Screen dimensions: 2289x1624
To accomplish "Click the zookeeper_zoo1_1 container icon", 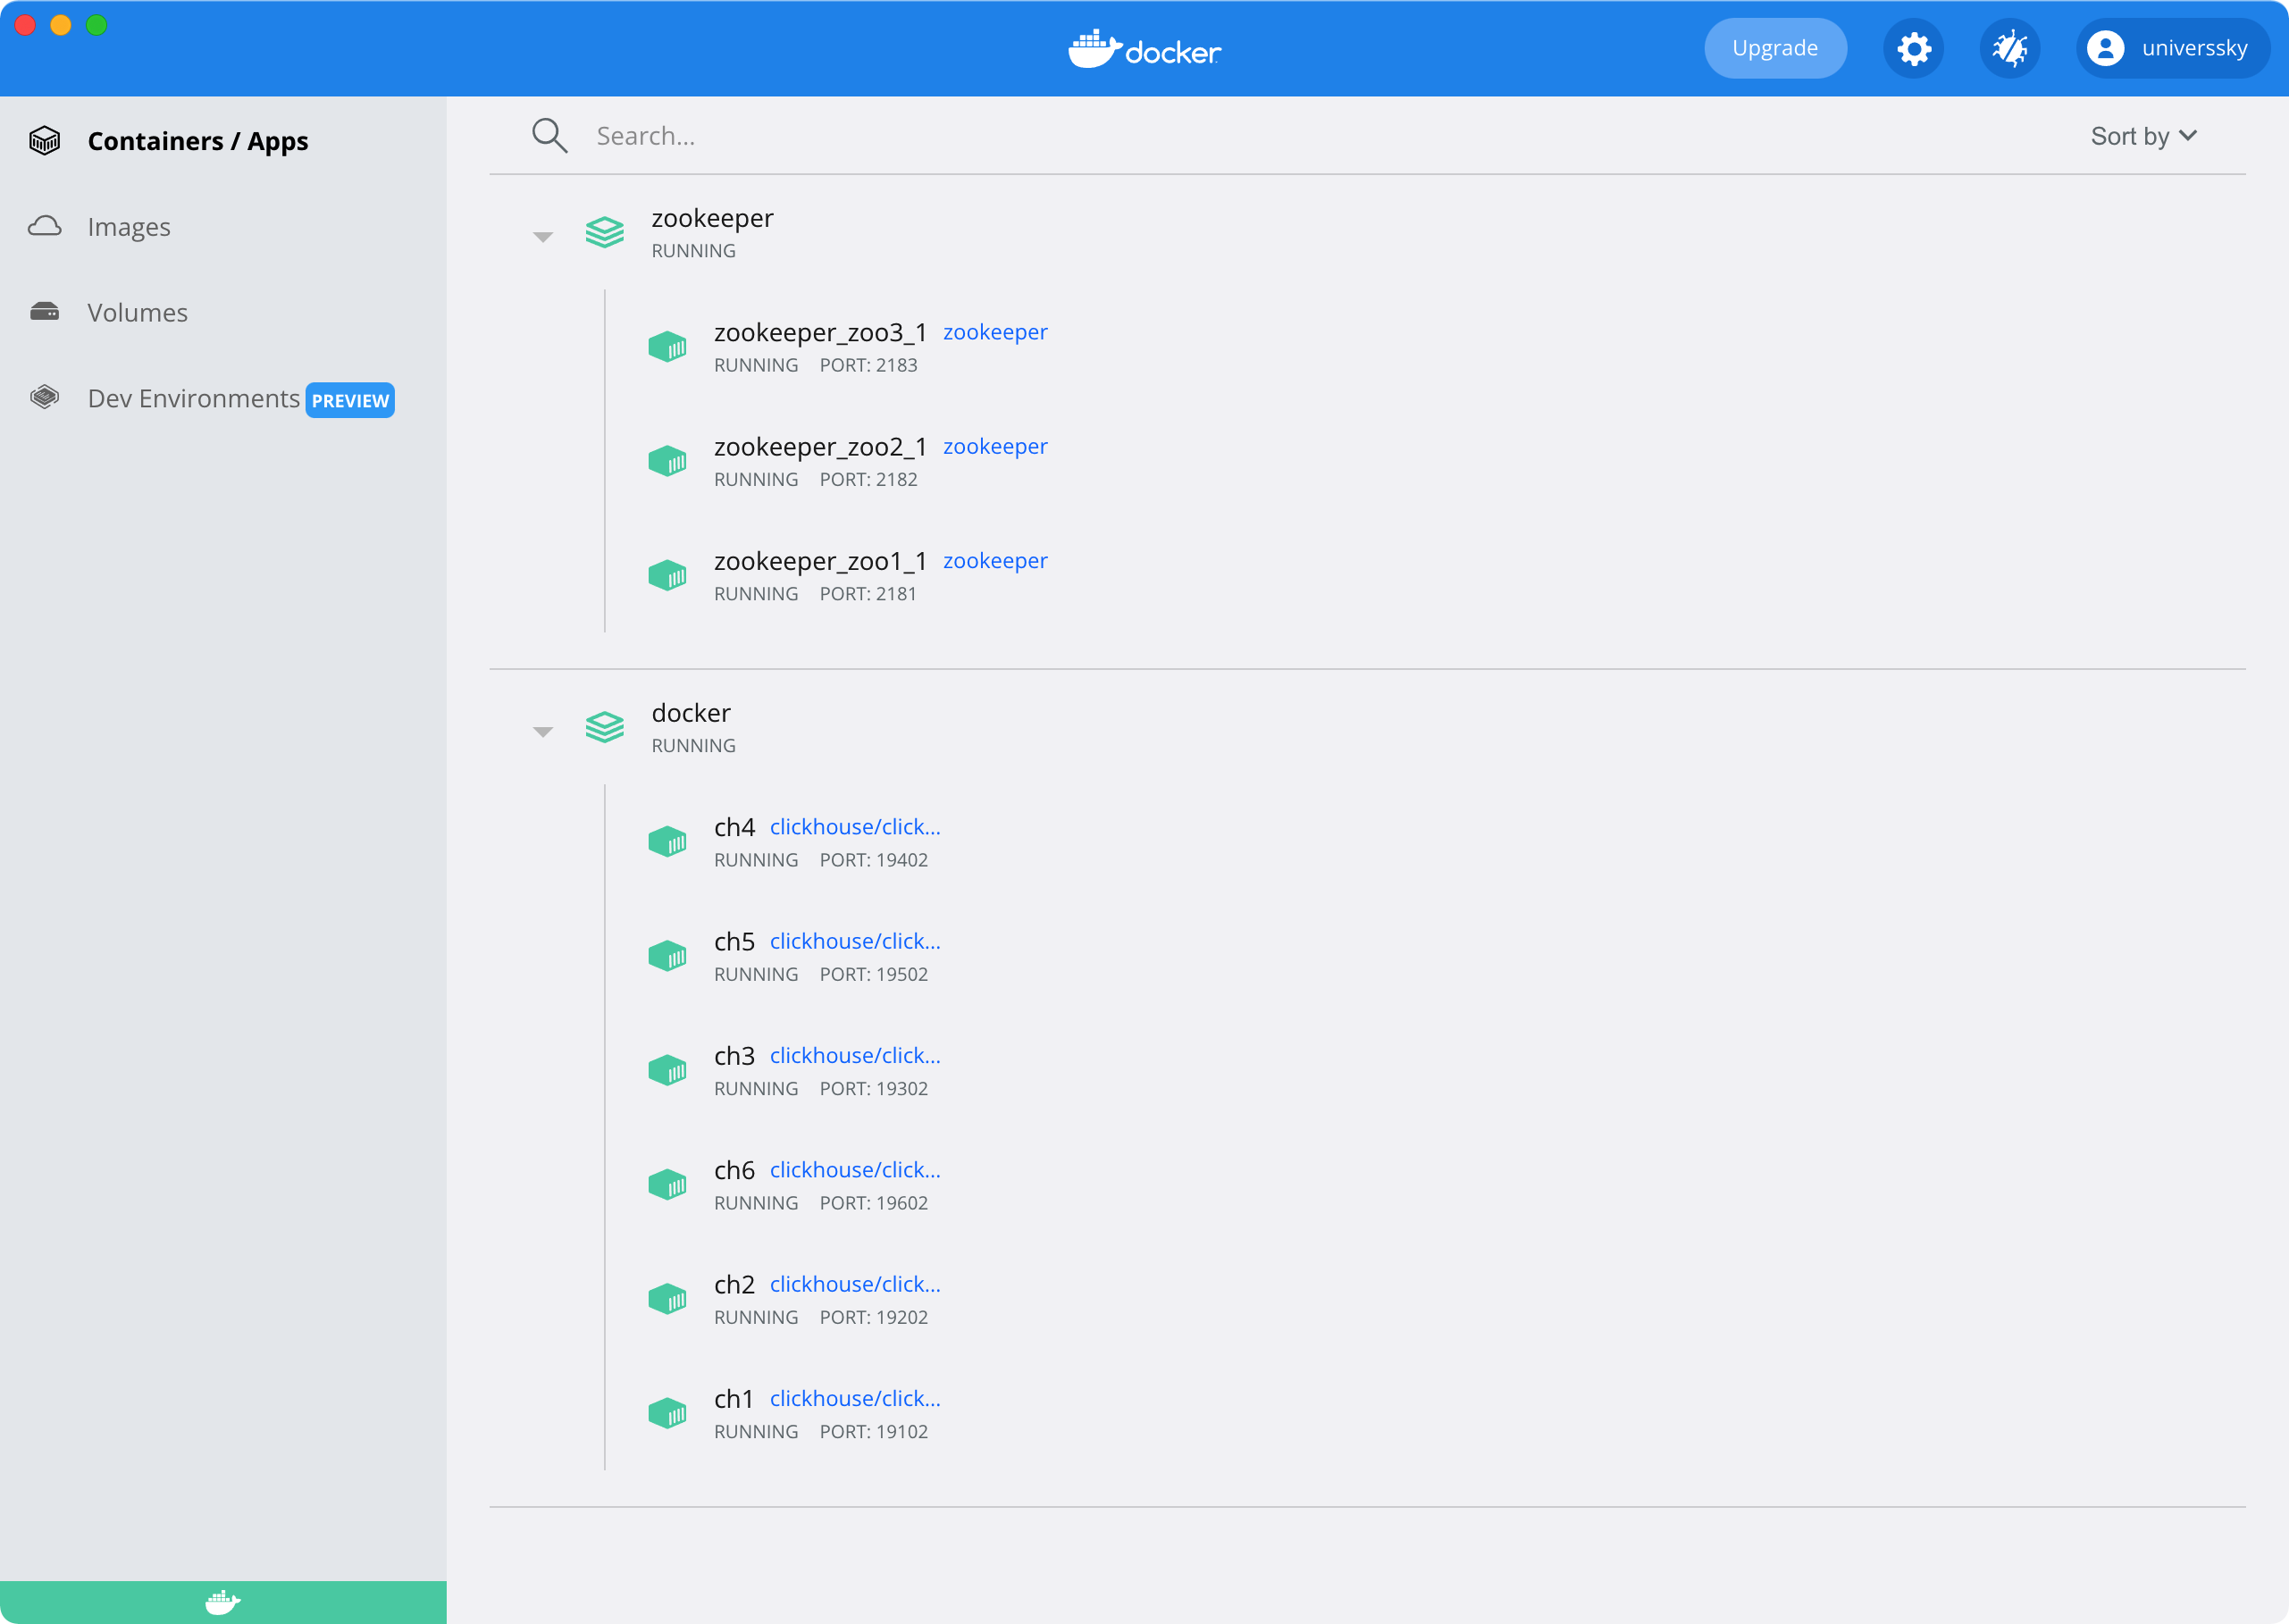I will click(667, 575).
